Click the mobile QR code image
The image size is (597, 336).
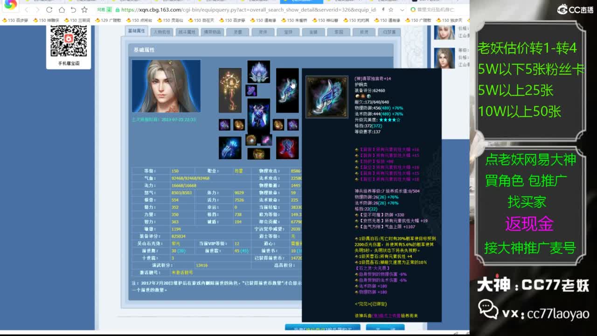coord(69,41)
